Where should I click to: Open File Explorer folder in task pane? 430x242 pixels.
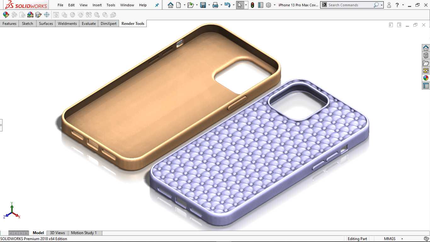click(426, 63)
